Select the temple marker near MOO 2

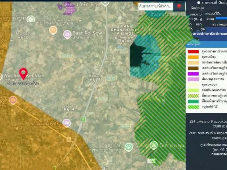coord(31,19)
